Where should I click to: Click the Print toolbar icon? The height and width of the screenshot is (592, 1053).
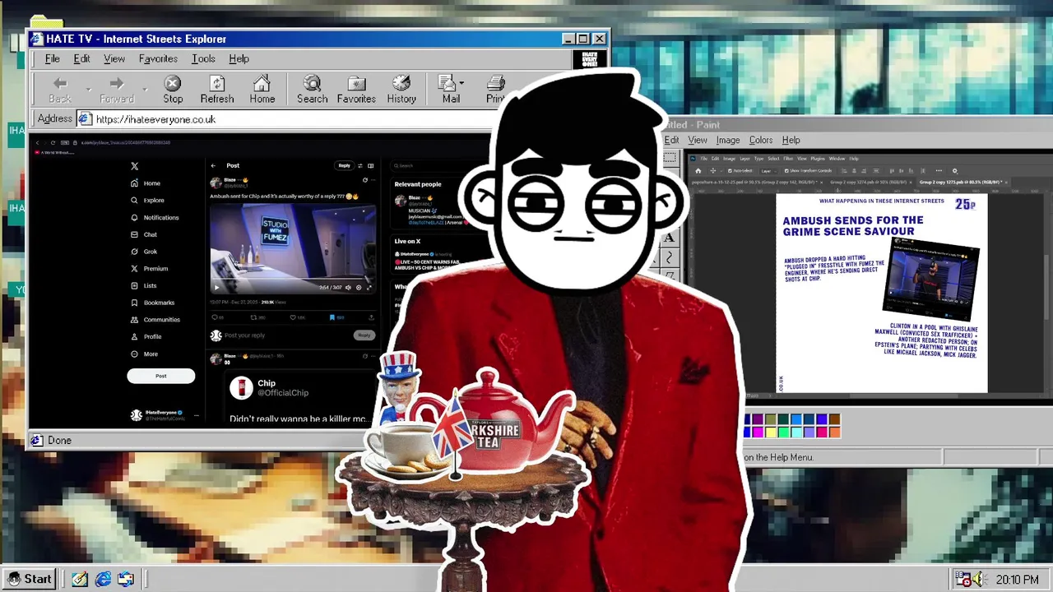point(495,84)
